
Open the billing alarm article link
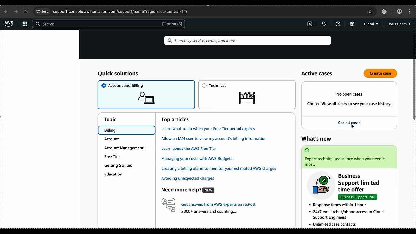[219, 168]
